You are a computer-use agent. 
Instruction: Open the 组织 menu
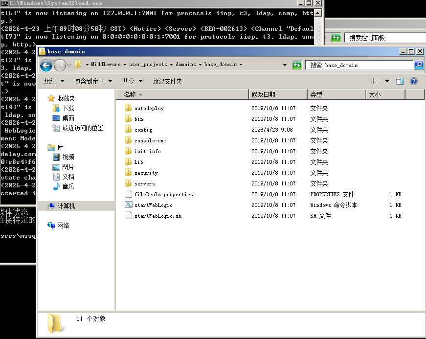(x=53, y=81)
